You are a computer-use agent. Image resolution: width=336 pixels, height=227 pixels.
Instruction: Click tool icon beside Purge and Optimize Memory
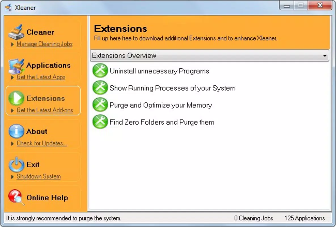(100, 105)
